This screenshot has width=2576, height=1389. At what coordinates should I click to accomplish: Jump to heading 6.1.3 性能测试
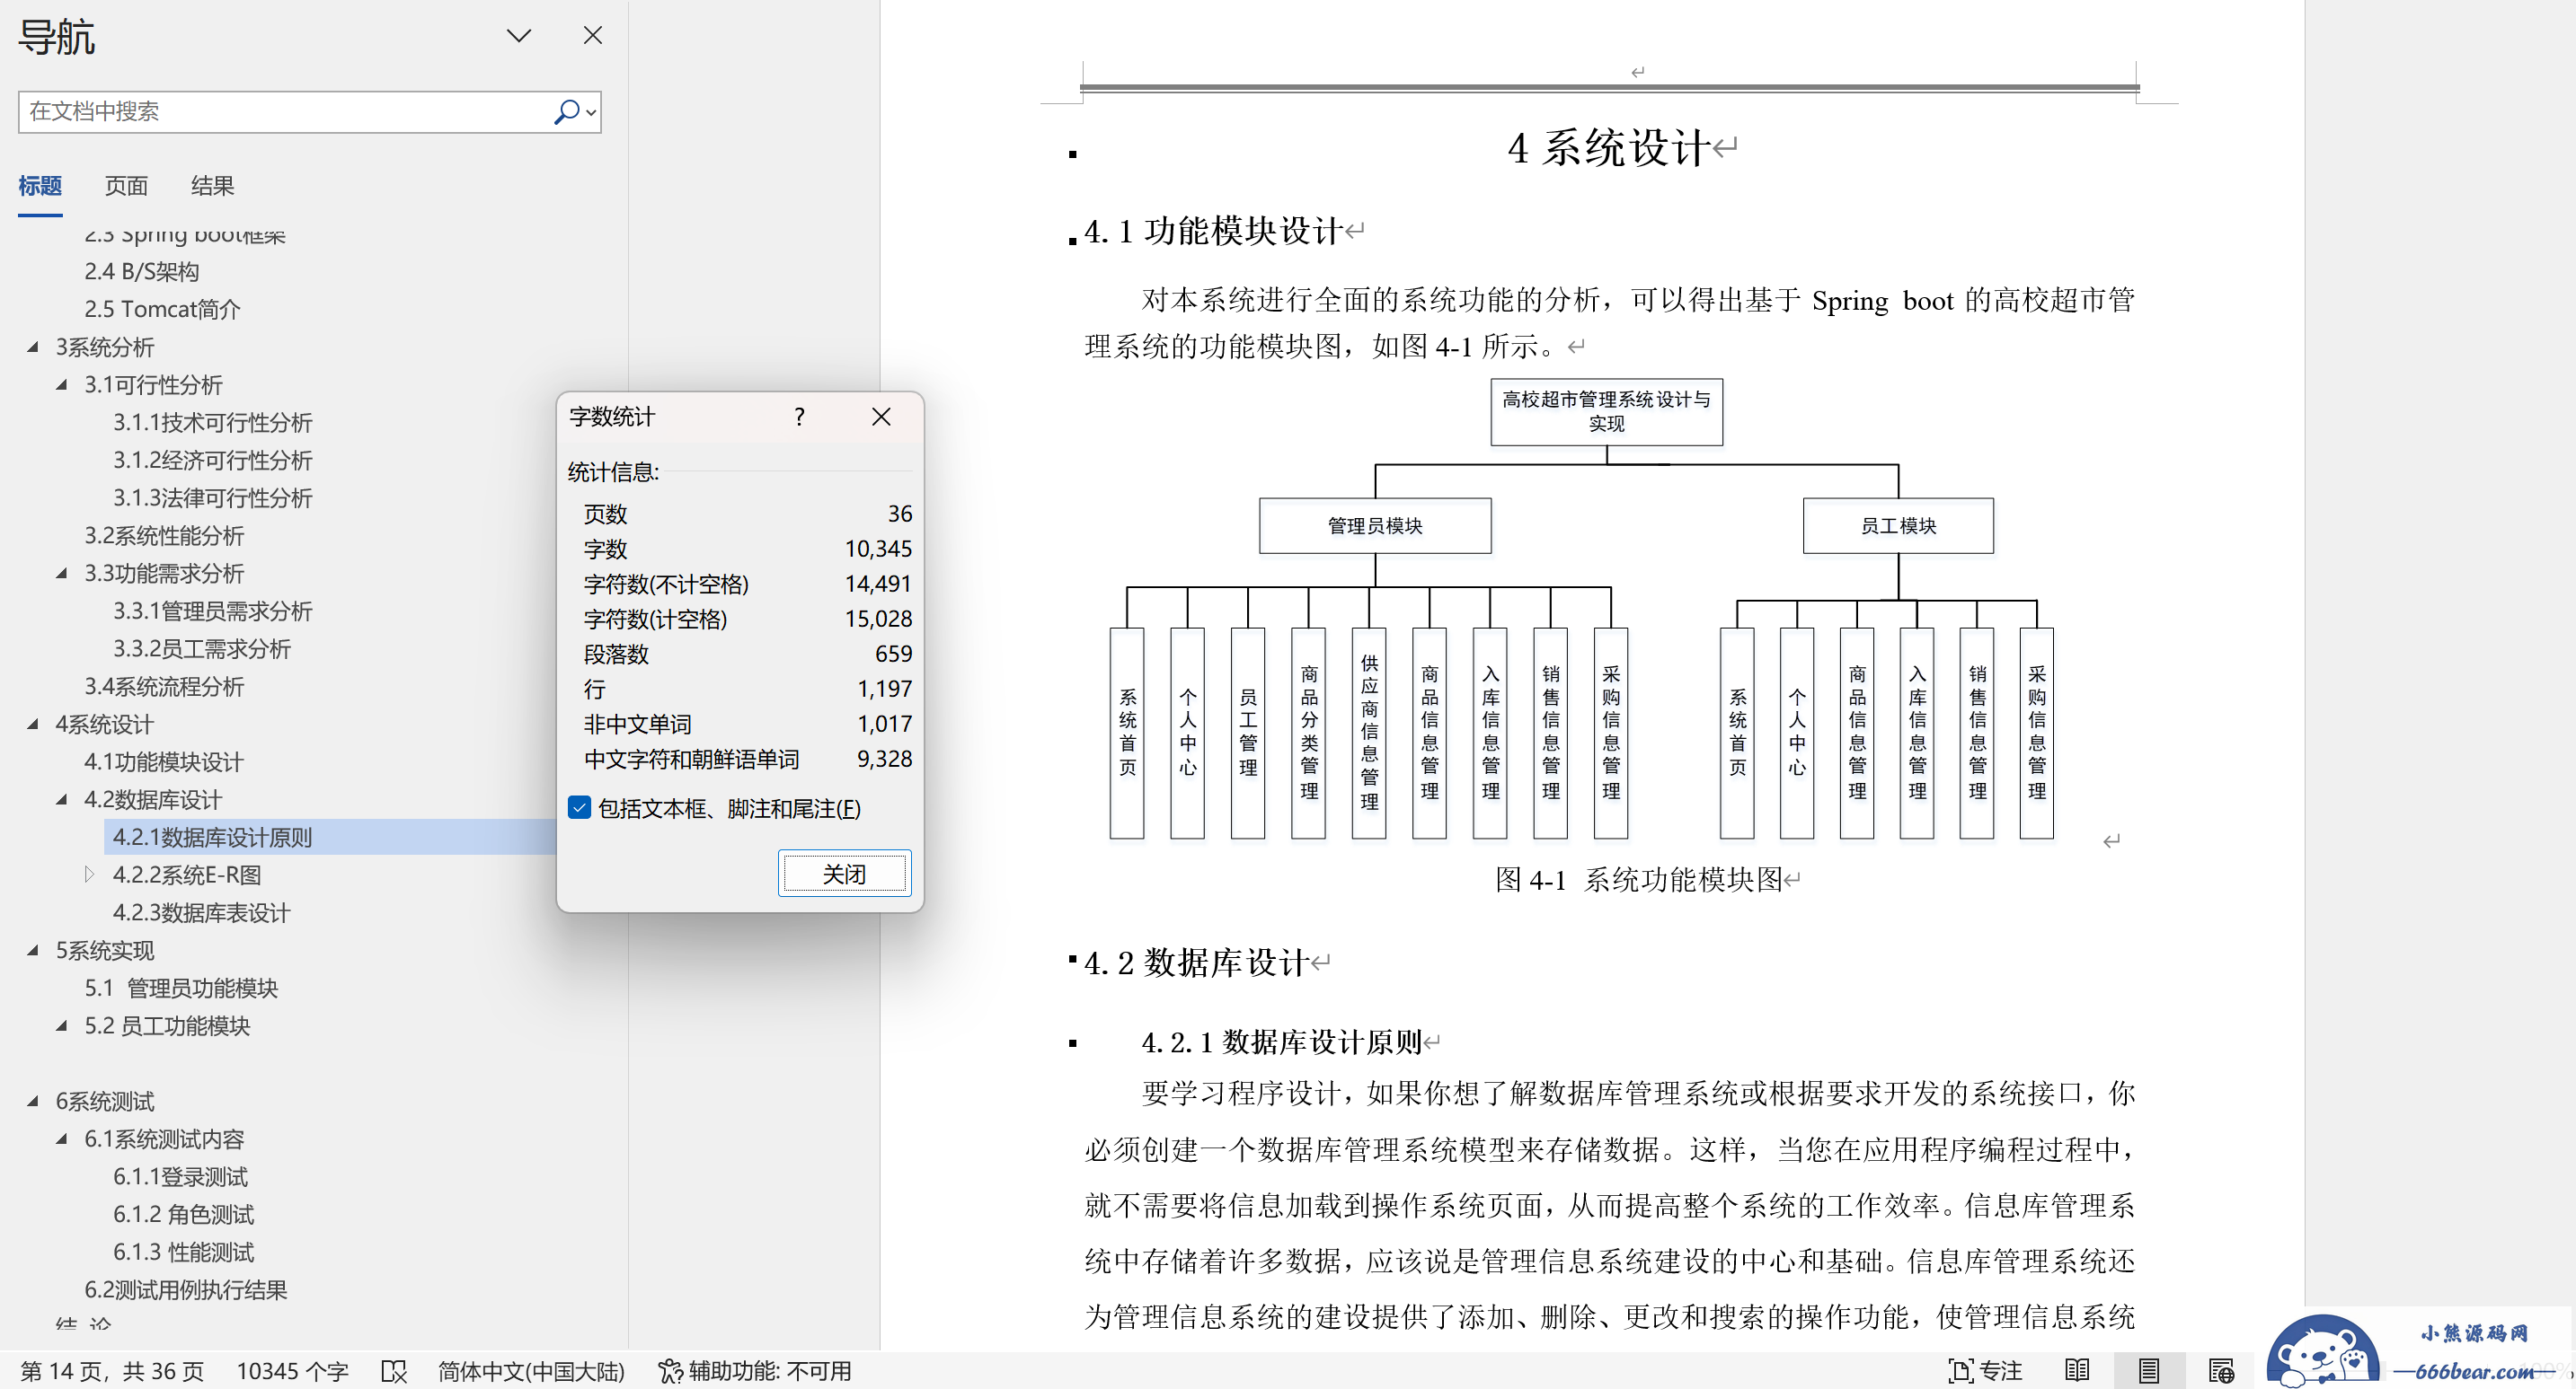pos(183,1253)
